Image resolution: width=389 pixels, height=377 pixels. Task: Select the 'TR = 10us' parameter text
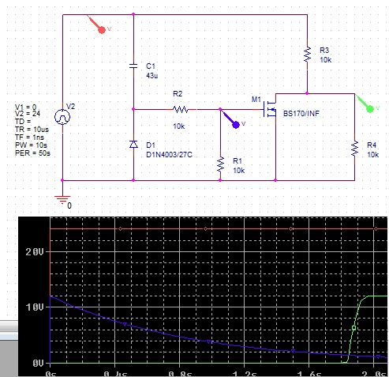pyautogui.click(x=32, y=130)
